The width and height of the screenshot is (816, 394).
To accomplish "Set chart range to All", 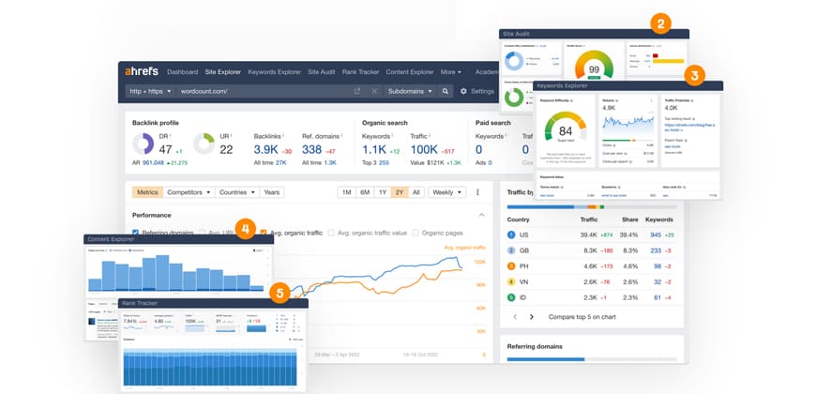I will (x=416, y=192).
